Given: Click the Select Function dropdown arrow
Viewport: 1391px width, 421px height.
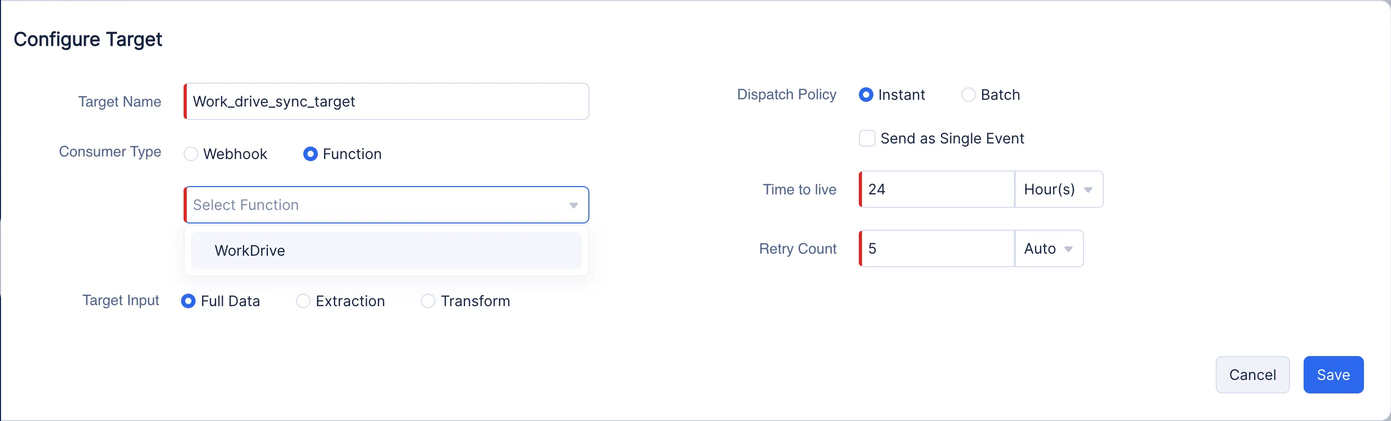Looking at the screenshot, I should coord(573,206).
